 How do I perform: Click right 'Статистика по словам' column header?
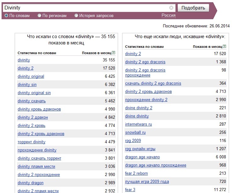(144, 47)
